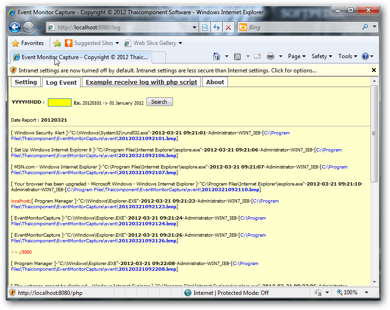Click the Home icon in command bar
This screenshot has height=310, width=390.
pyautogui.click(x=217, y=56)
